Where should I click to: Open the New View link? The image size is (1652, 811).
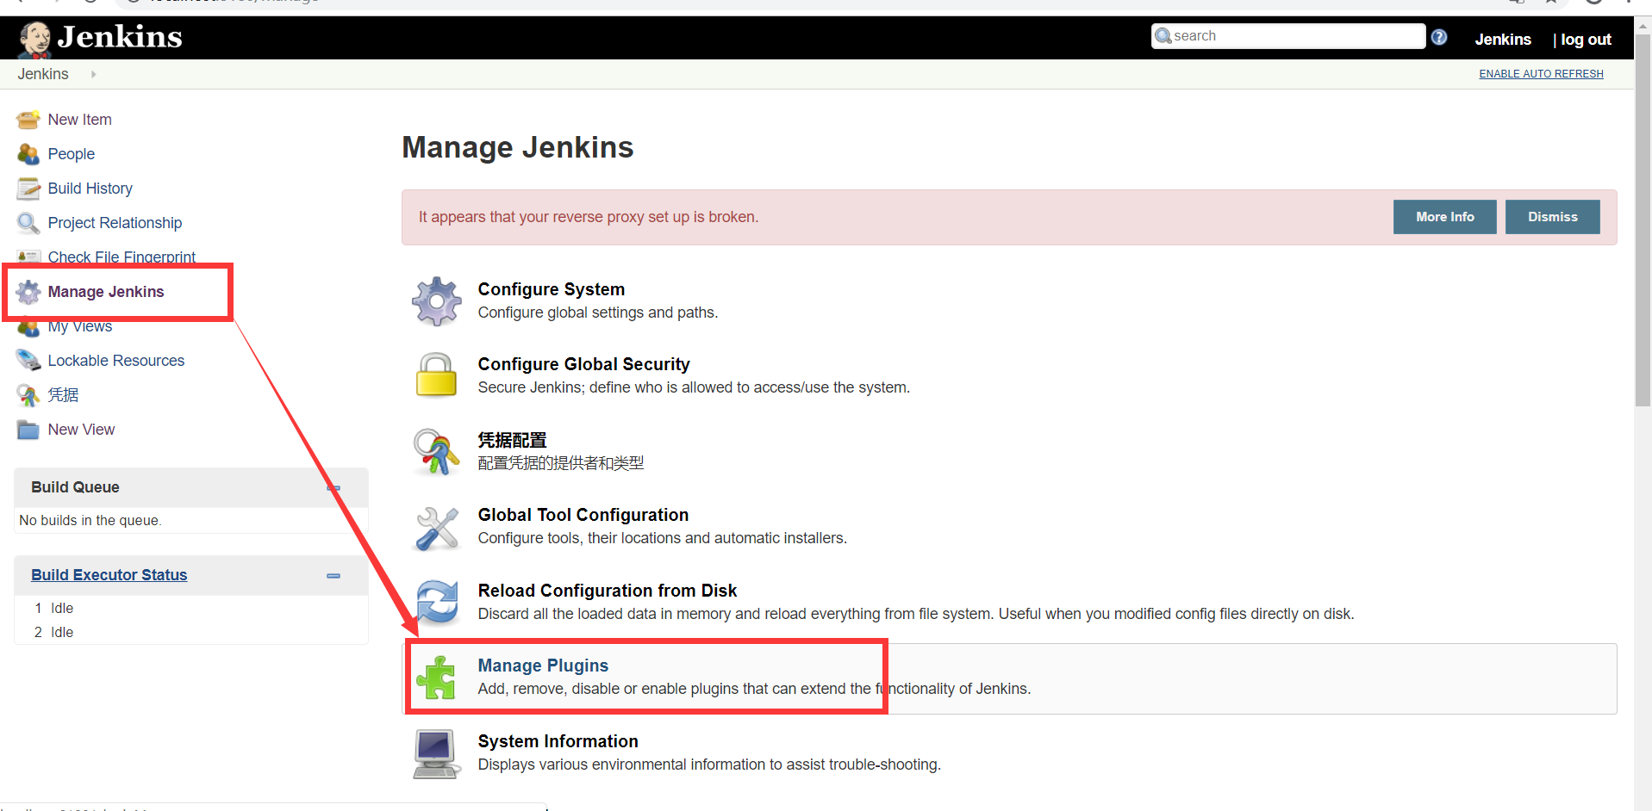point(81,430)
